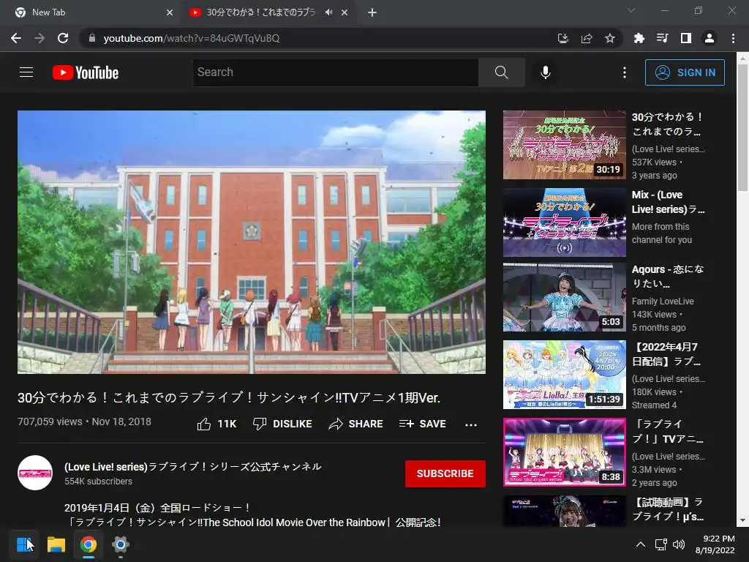Share this page from address bar

click(x=587, y=38)
